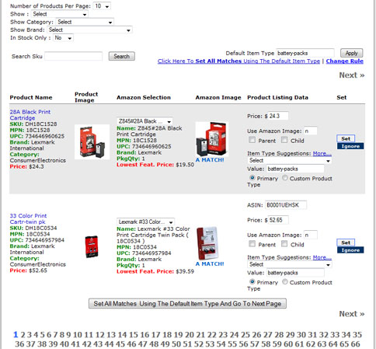Expand Lexmark #33 Color Amazon selection dropdown
The height and width of the screenshot is (349, 376).
tap(145, 222)
